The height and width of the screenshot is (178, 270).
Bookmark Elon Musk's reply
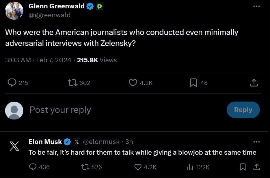pos(243,167)
